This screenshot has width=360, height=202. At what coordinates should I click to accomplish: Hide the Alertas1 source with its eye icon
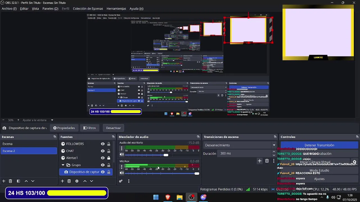click(x=103, y=158)
